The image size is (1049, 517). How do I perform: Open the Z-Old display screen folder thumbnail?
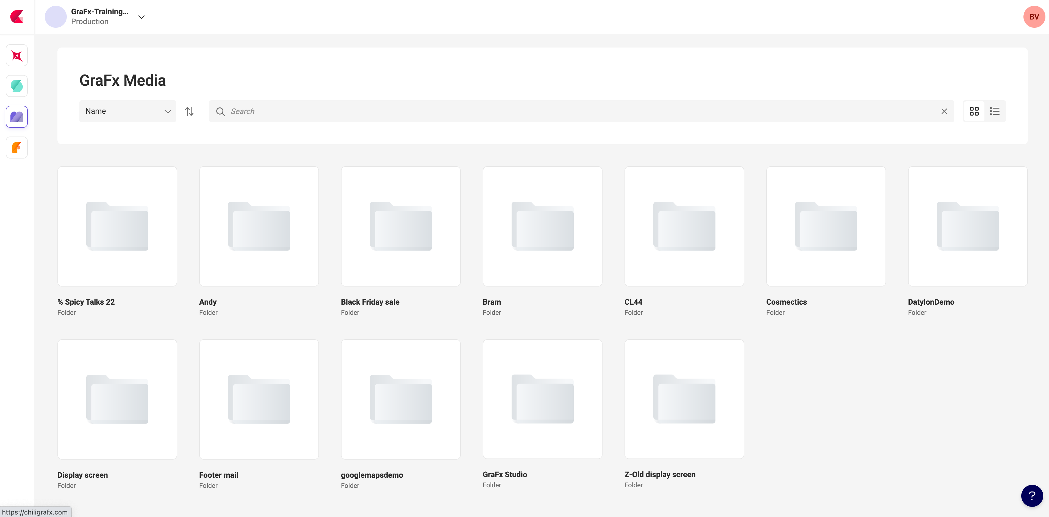coord(684,399)
